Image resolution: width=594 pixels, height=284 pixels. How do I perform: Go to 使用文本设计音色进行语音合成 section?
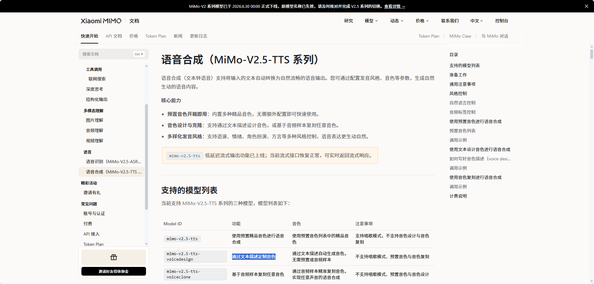(x=480, y=149)
